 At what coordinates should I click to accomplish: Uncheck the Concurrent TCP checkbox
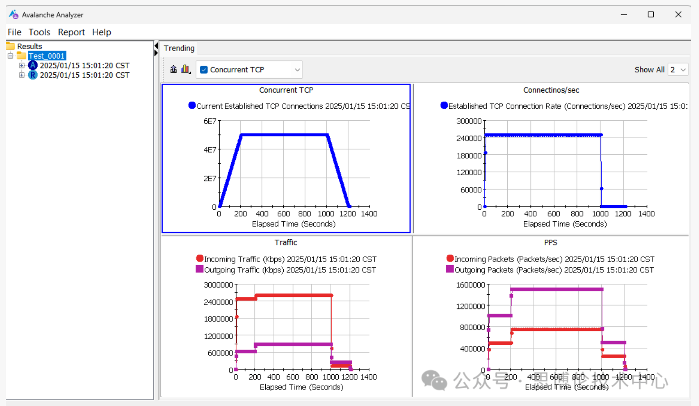click(x=204, y=70)
